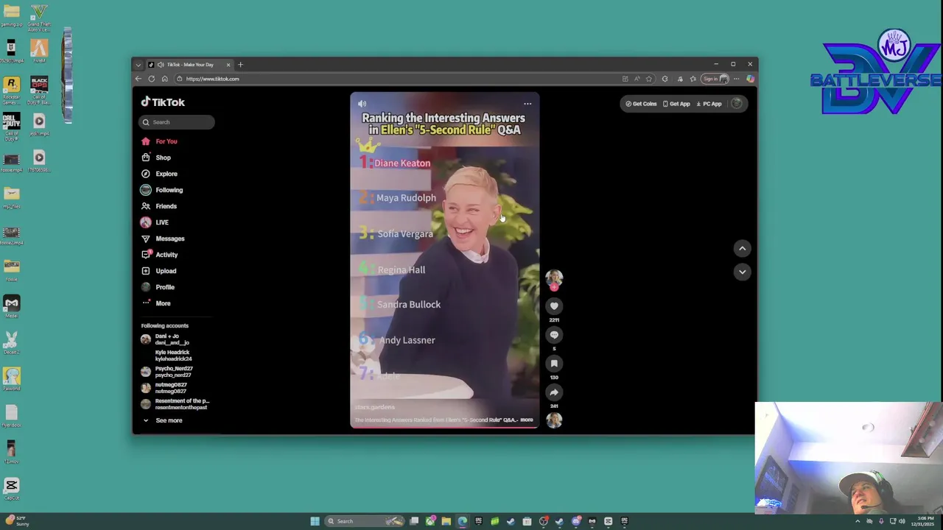Open Discord from the taskbar
The width and height of the screenshot is (943, 530).
[x=576, y=521]
